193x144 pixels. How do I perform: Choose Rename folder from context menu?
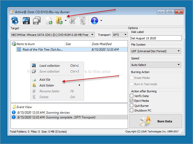pyautogui.click(x=57, y=91)
